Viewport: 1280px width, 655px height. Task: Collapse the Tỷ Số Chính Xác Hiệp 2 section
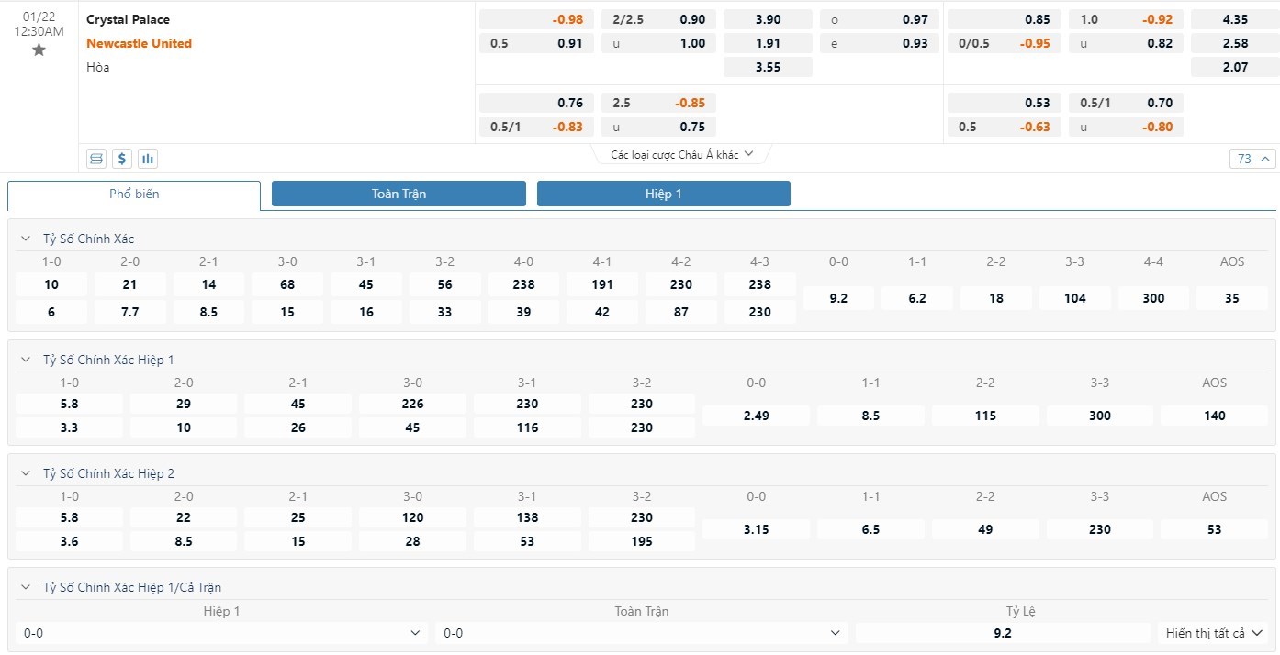[25, 473]
